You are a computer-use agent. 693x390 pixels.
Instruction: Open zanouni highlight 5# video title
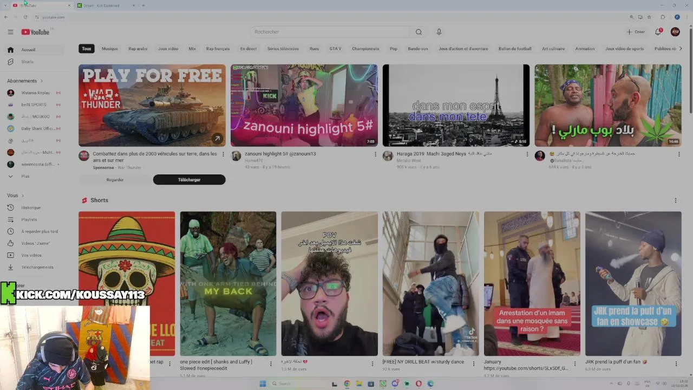(x=280, y=154)
